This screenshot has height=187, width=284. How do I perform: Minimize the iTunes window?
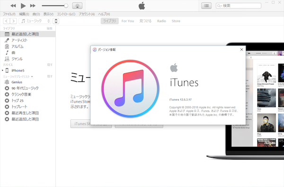(x=266, y=2)
